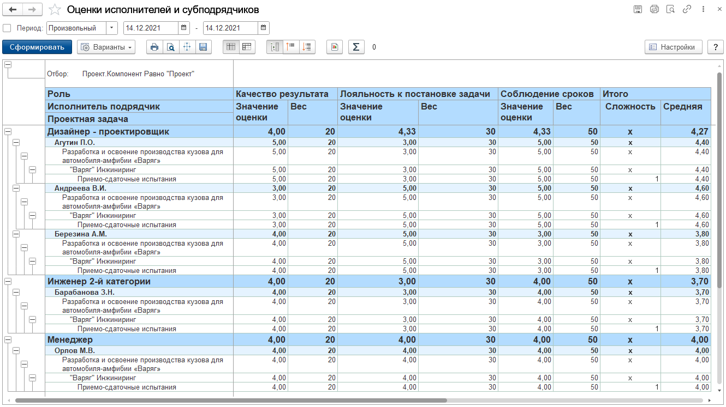Go back with the left arrow button

13,10
